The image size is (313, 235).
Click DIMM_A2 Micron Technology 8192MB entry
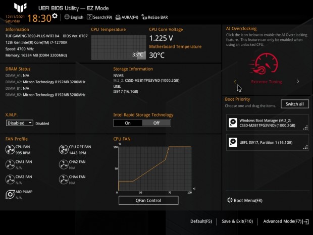tap(45, 82)
